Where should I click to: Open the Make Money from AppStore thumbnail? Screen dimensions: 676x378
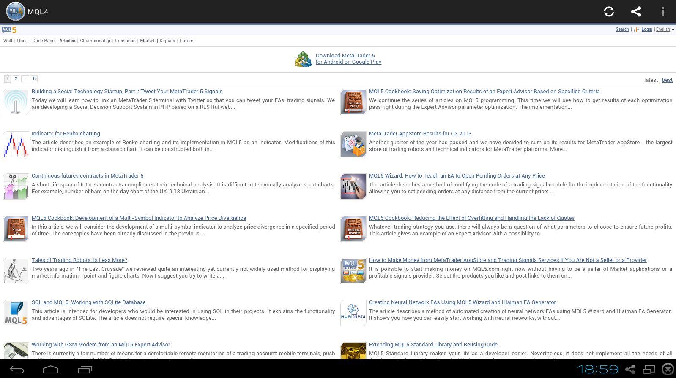(353, 271)
